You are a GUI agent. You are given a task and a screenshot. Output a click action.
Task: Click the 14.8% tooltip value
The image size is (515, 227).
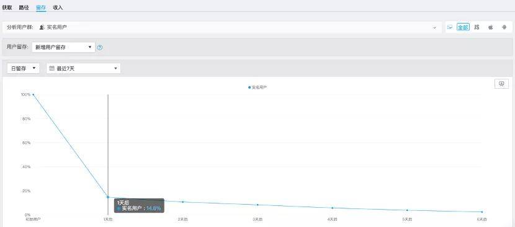(x=153, y=208)
